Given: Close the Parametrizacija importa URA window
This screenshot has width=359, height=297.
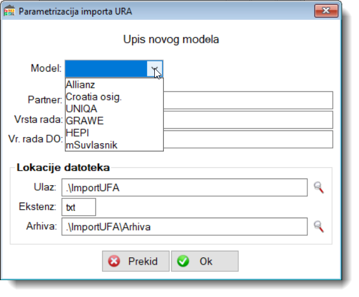Looking at the screenshot, I should click(326, 11).
